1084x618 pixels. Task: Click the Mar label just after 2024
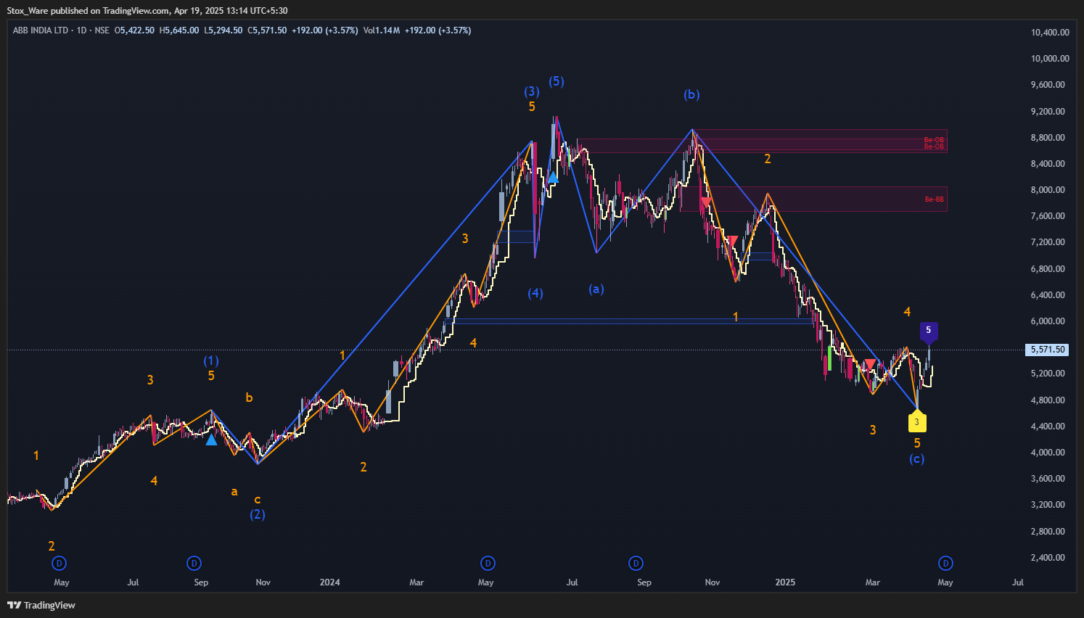pos(416,582)
